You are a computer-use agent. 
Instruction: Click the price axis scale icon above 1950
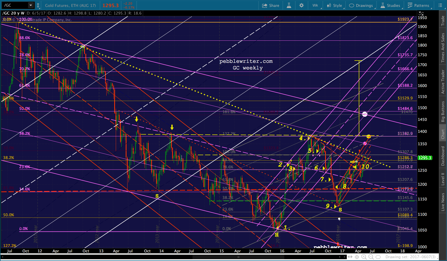pyautogui.click(x=421, y=13)
